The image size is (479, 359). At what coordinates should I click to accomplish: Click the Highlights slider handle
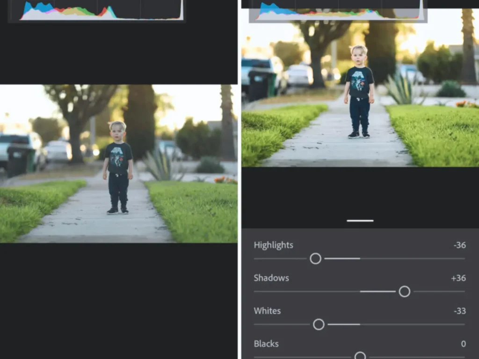(x=316, y=258)
